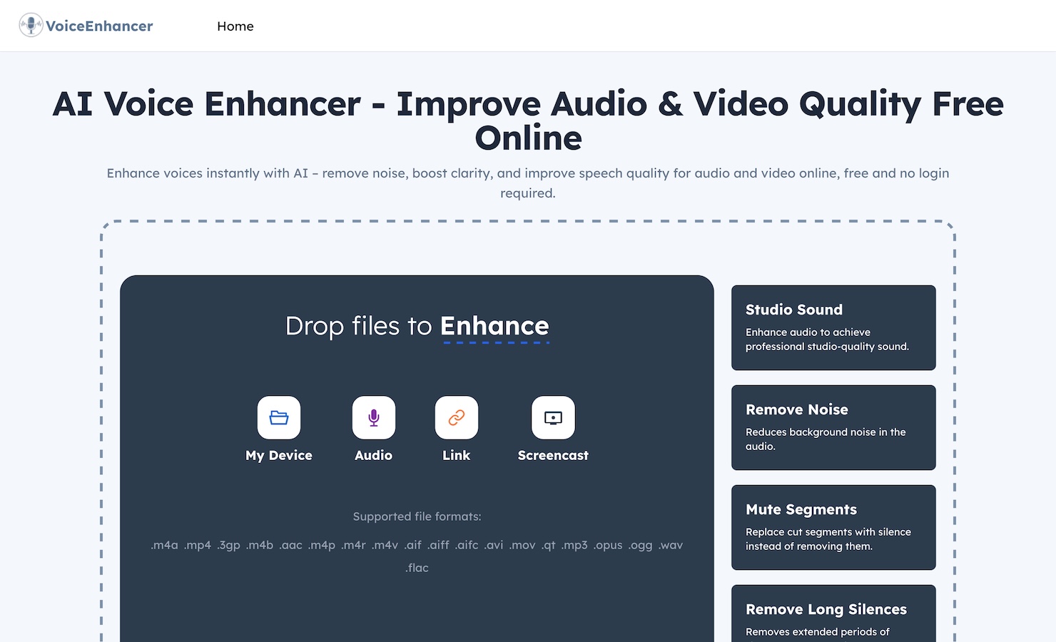Click the Screencast label text

click(x=552, y=455)
